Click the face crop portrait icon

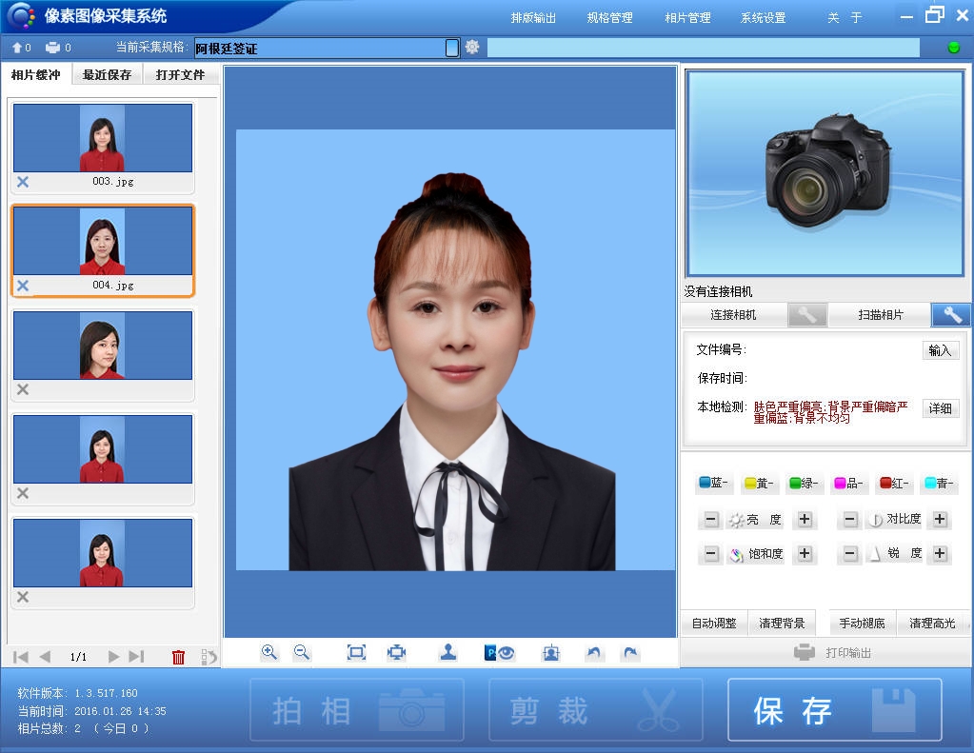coord(550,652)
